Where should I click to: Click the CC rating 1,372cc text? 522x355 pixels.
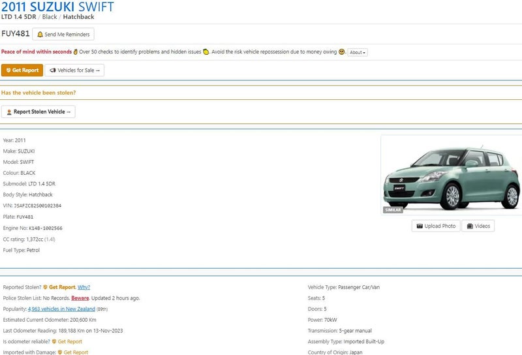[x=29, y=239]
